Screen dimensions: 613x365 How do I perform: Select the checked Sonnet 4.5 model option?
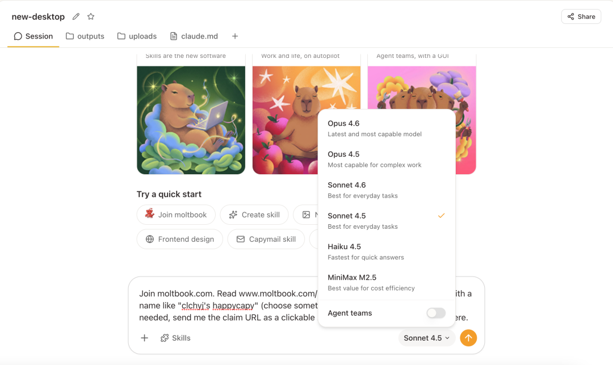pyautogui.click(x=387, y=221)
